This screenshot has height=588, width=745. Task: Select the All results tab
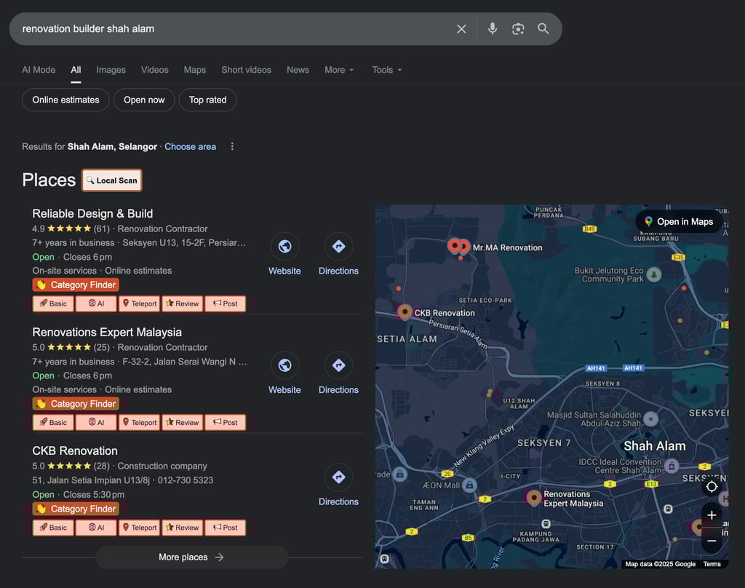point(76,70)
